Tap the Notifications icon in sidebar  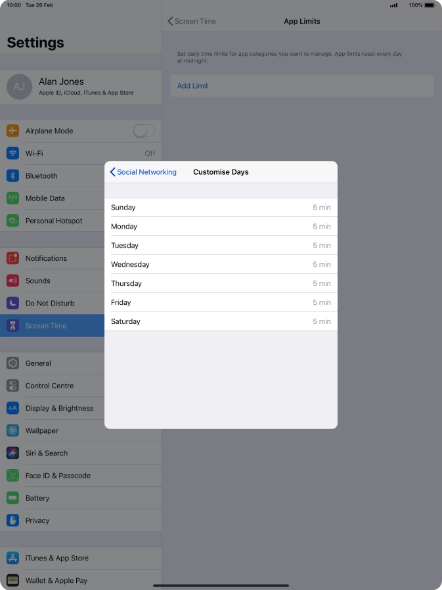pos(13,258)
